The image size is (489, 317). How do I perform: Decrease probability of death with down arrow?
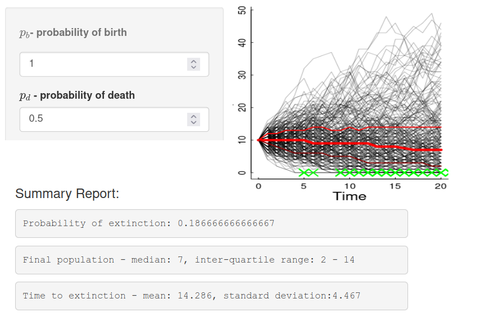pyautogui.click(x=193, y=122)
